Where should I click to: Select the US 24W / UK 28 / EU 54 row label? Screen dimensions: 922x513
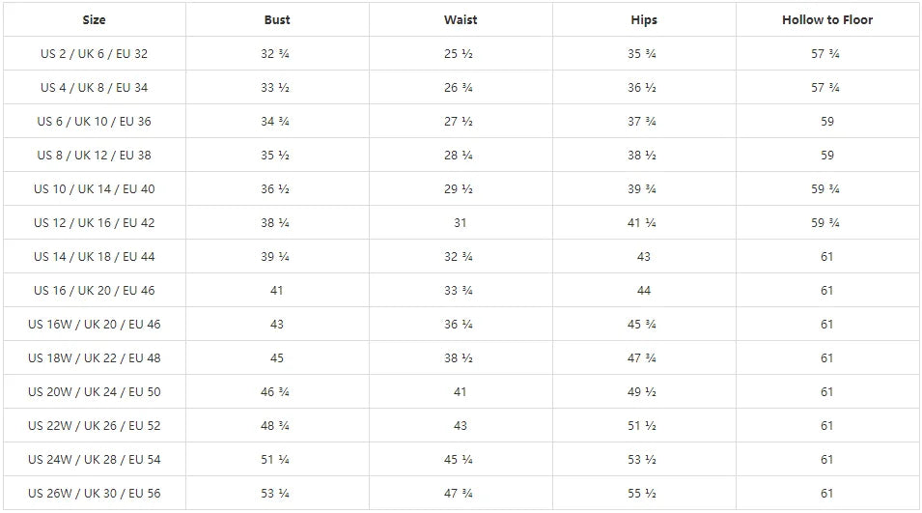click(95, 460)
